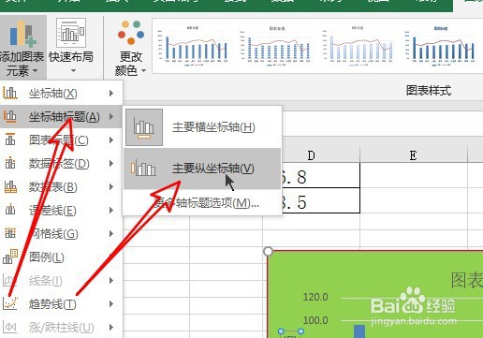Open 图例(L) menu item

61,257
